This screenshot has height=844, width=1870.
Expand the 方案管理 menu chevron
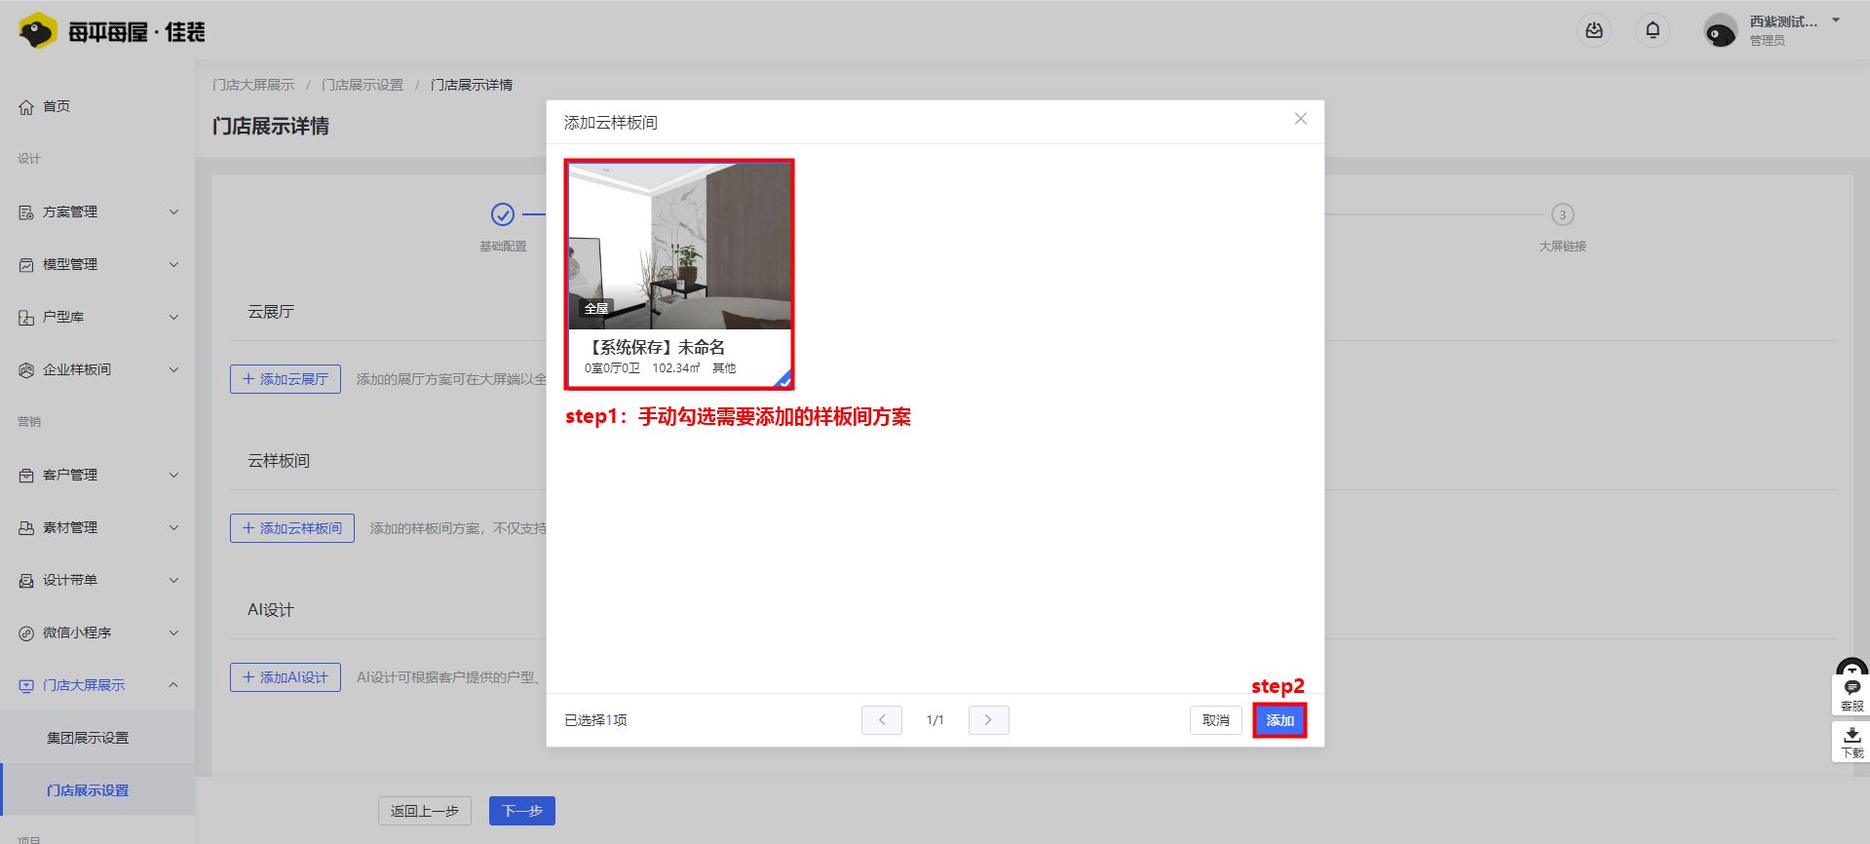[x=173, y=212]
